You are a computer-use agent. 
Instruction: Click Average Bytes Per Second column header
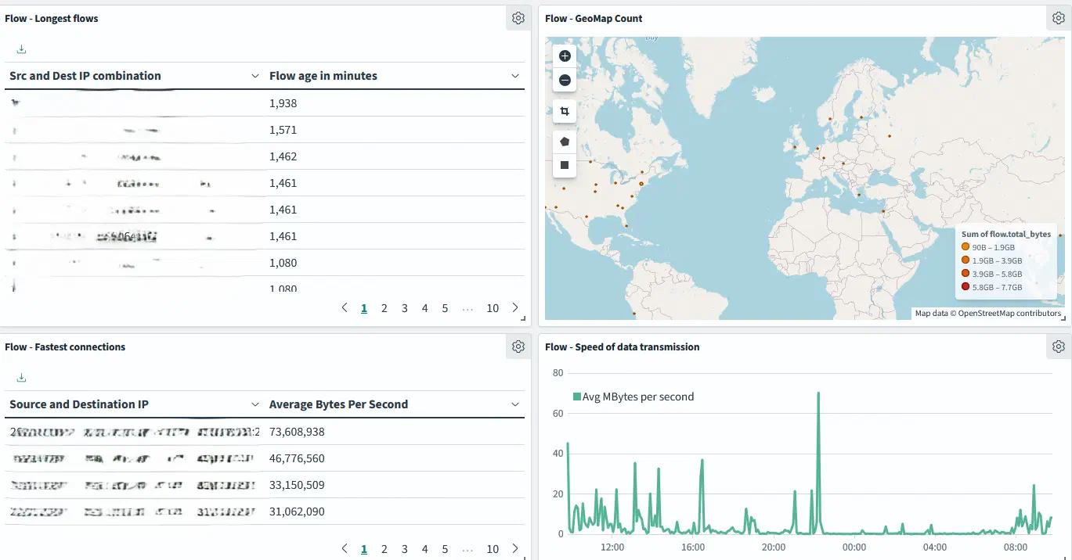(x=338, y=404)
